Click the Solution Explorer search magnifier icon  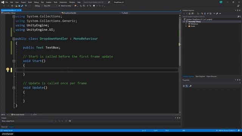(238, 17)
